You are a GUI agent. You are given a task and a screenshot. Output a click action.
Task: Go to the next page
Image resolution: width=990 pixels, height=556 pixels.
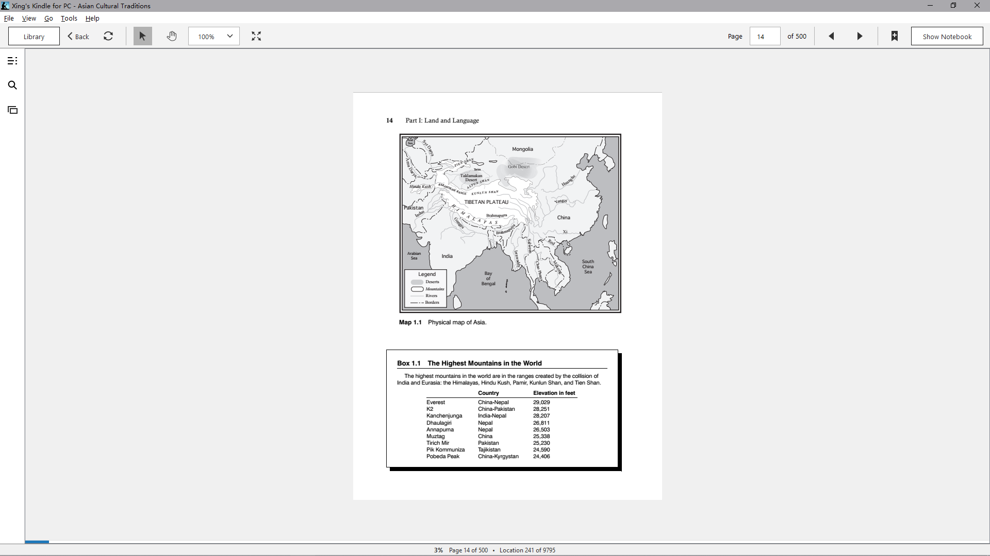pos(860,36)
